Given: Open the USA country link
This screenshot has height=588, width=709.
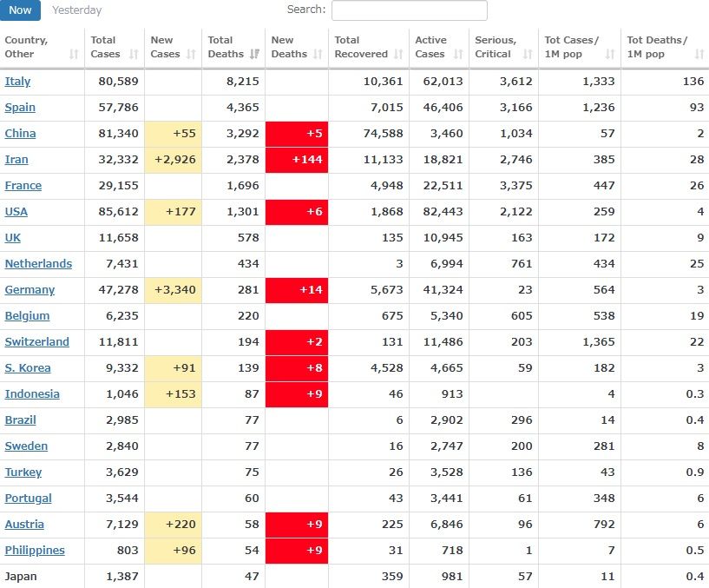Looking at the screenshot, I should point(16,212).
